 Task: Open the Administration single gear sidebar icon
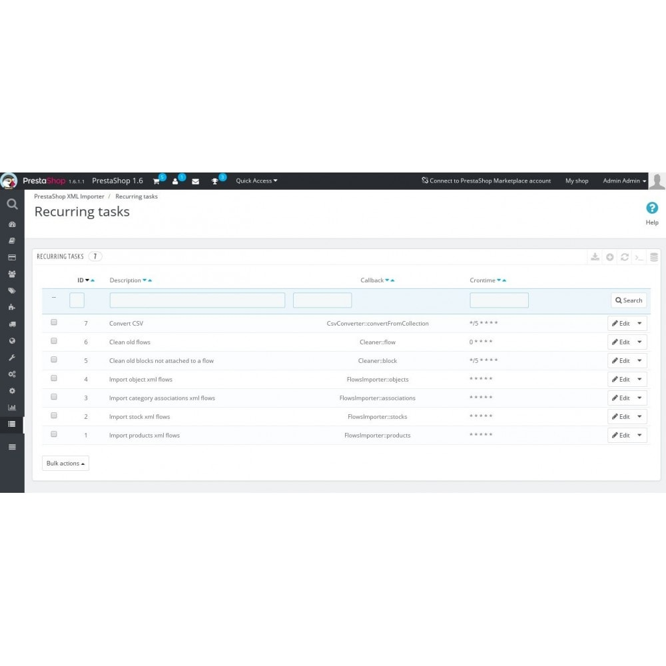pos(12,391)
